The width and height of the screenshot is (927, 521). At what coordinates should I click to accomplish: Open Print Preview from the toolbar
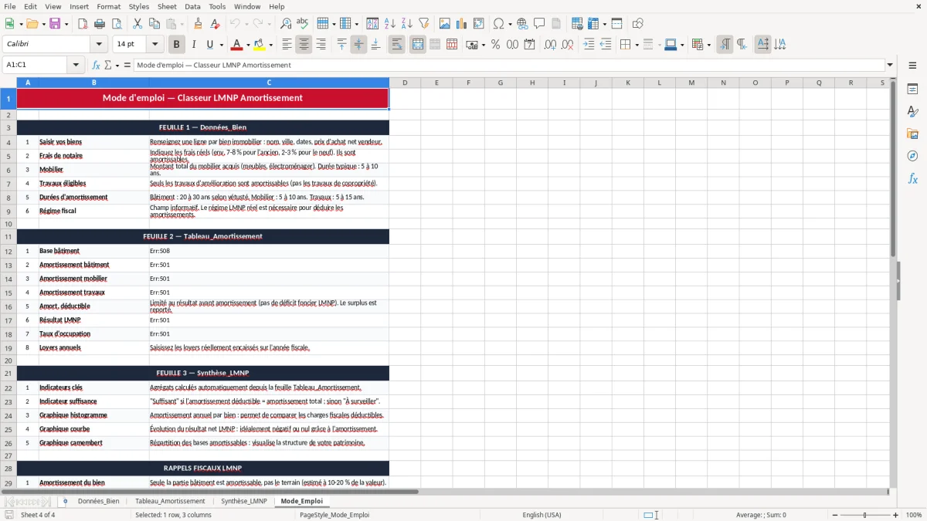(x=117, y=24)
